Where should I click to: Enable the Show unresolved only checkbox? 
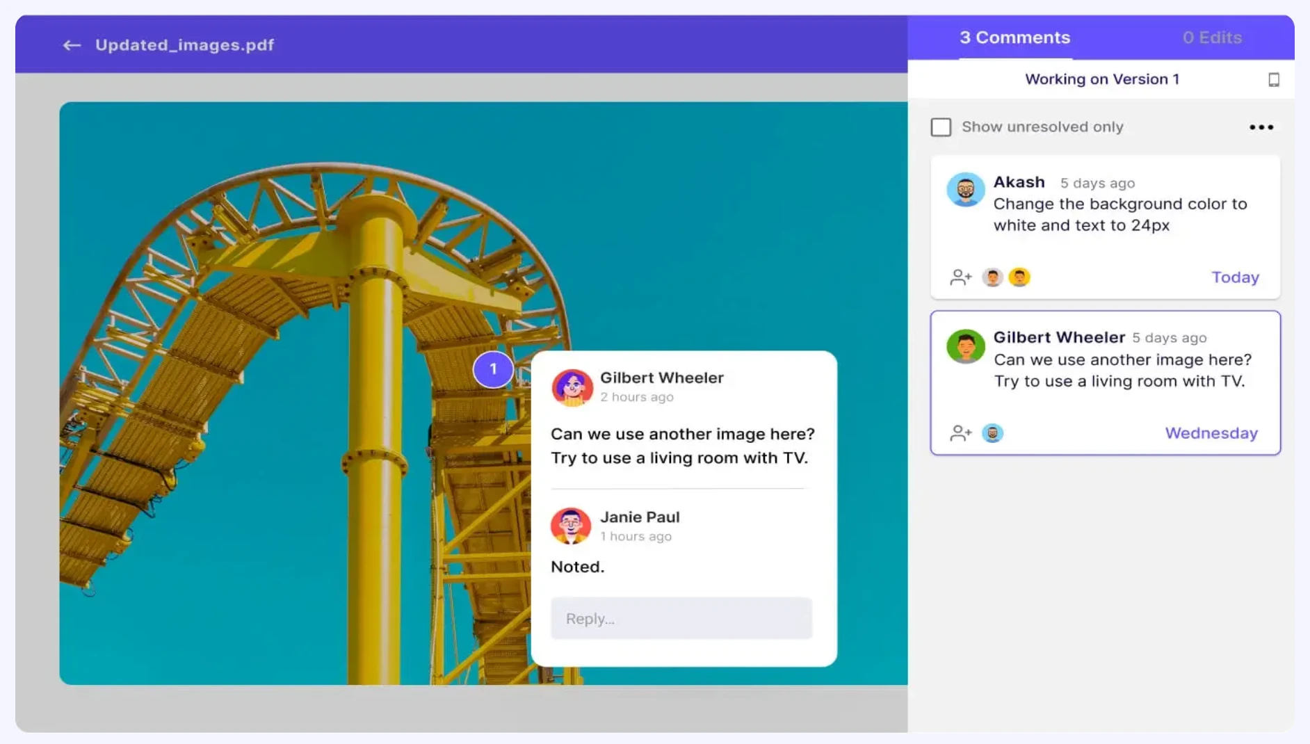[x=941, y=127]
